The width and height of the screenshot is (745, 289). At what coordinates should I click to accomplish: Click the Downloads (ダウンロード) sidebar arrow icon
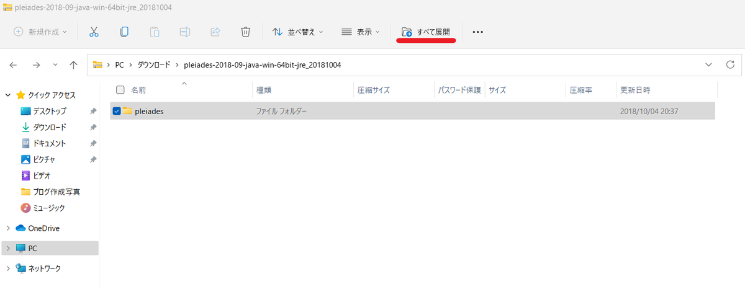coord(25,127)
